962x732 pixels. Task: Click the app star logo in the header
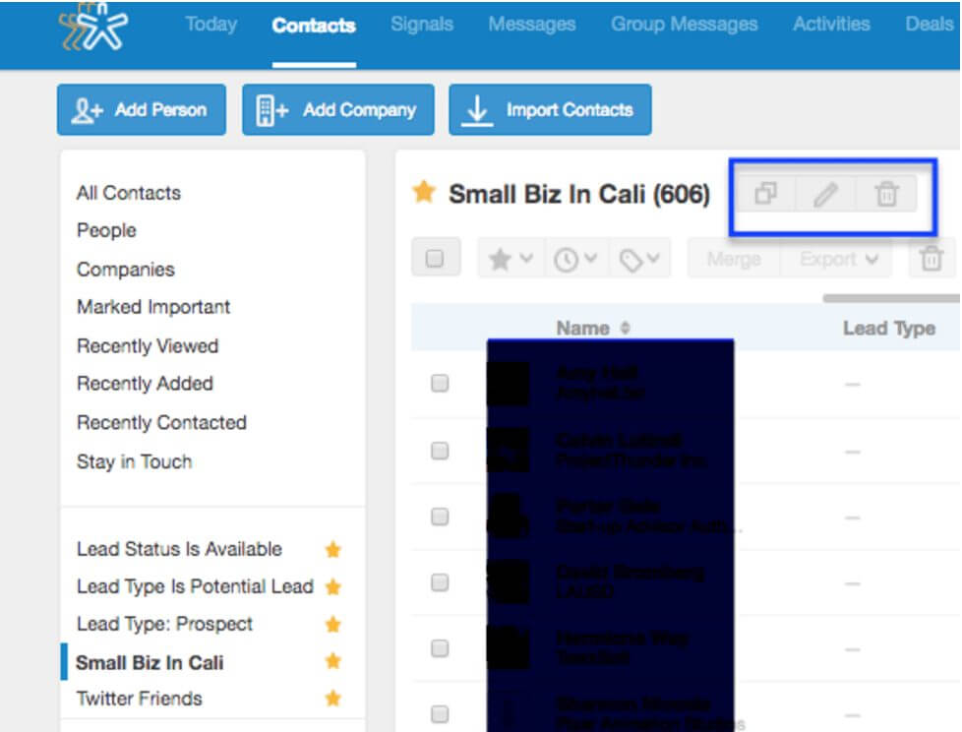92,30
